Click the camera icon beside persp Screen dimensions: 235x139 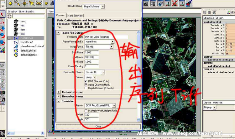[x=16, y=21]
